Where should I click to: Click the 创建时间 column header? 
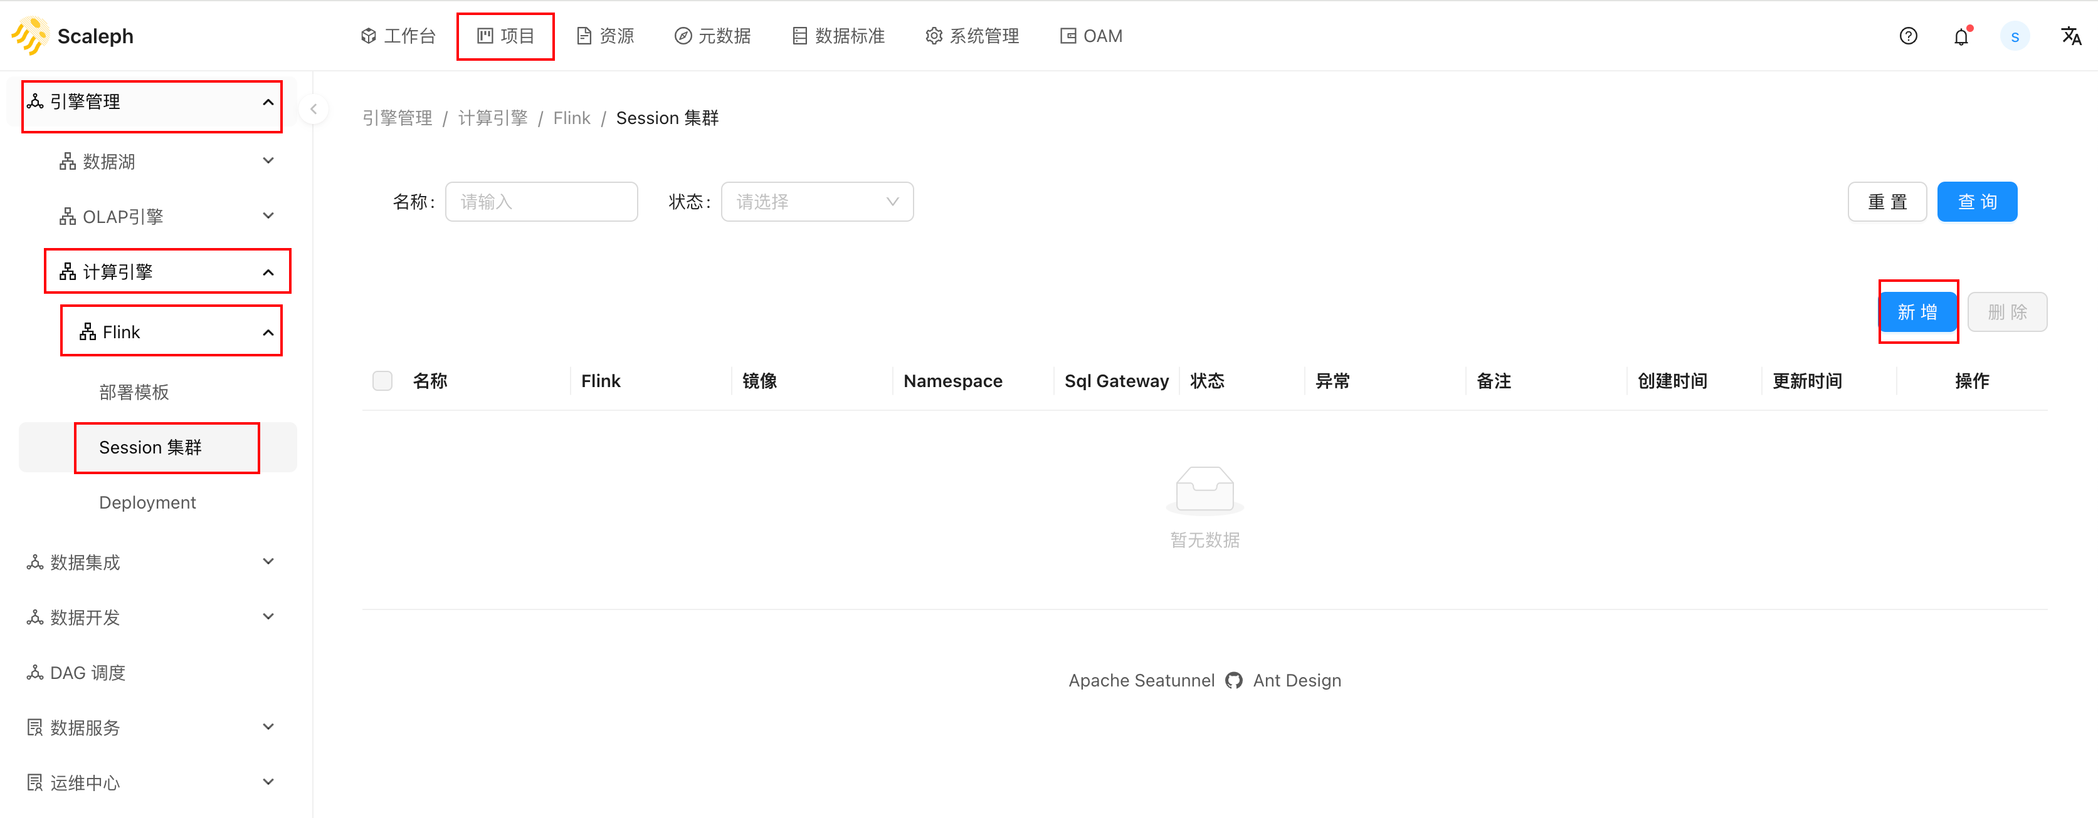coord(1673,381)
